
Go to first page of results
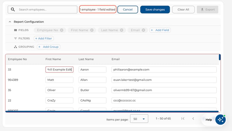(x=183, y=119)
